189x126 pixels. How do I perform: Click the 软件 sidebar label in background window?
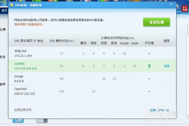tap(3, 84)
